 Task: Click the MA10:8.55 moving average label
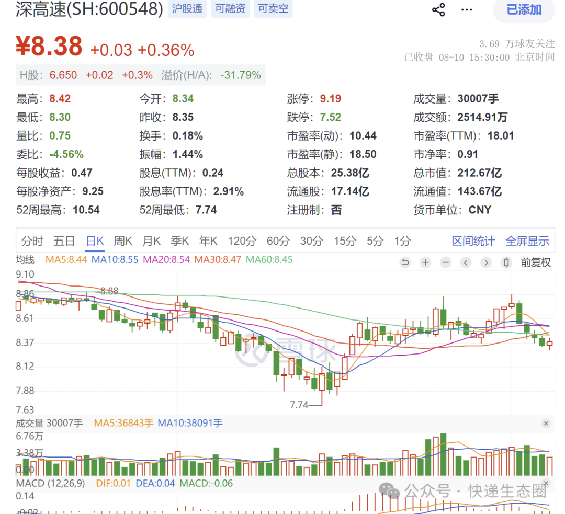pyautogui.click(x=115, y=260)
